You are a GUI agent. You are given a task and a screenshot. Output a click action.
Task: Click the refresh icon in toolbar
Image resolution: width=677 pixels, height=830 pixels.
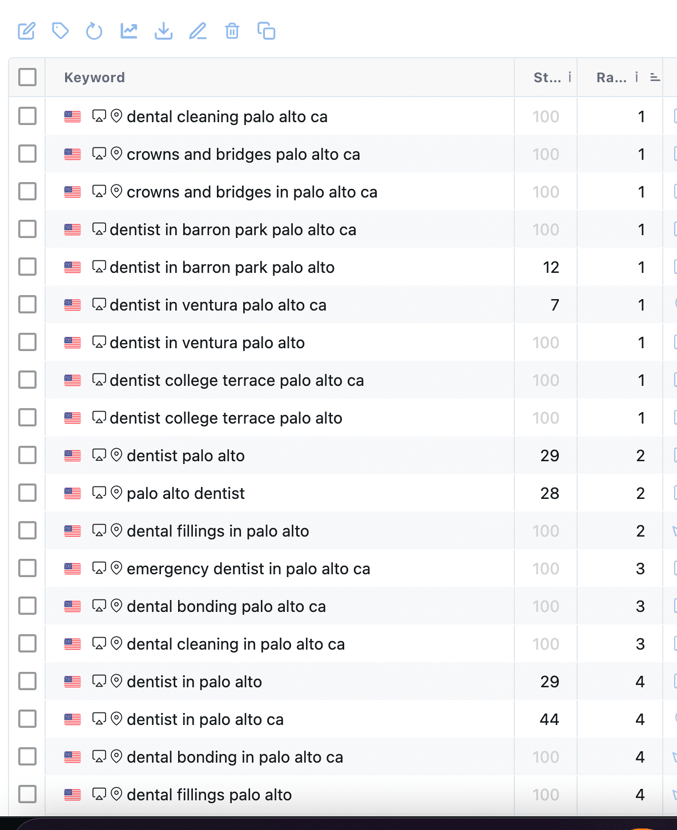point(94,31)
